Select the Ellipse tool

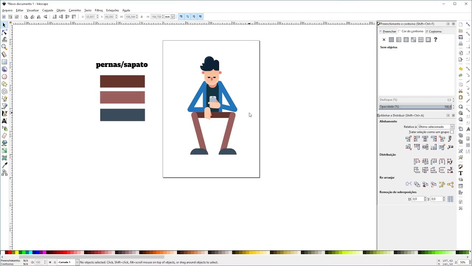point(4,77)
